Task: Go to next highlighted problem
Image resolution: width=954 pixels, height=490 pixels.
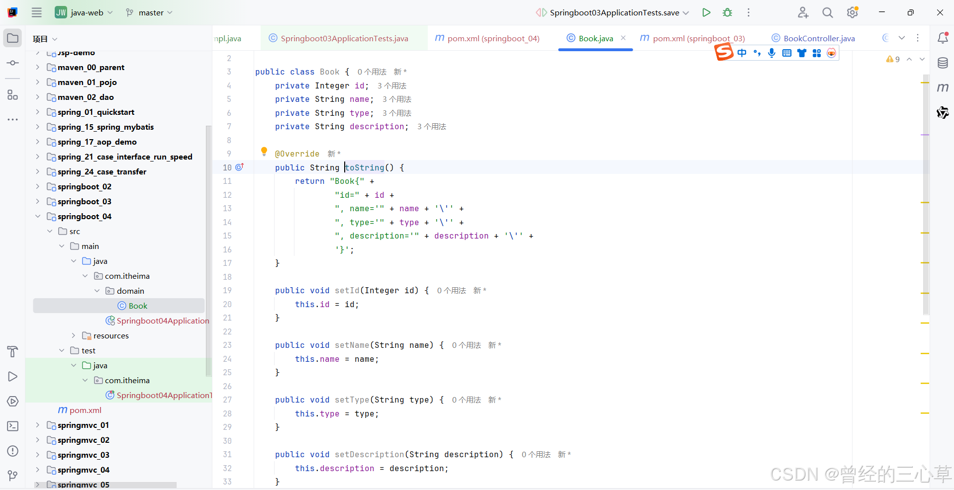Action: tap(922, 59)
